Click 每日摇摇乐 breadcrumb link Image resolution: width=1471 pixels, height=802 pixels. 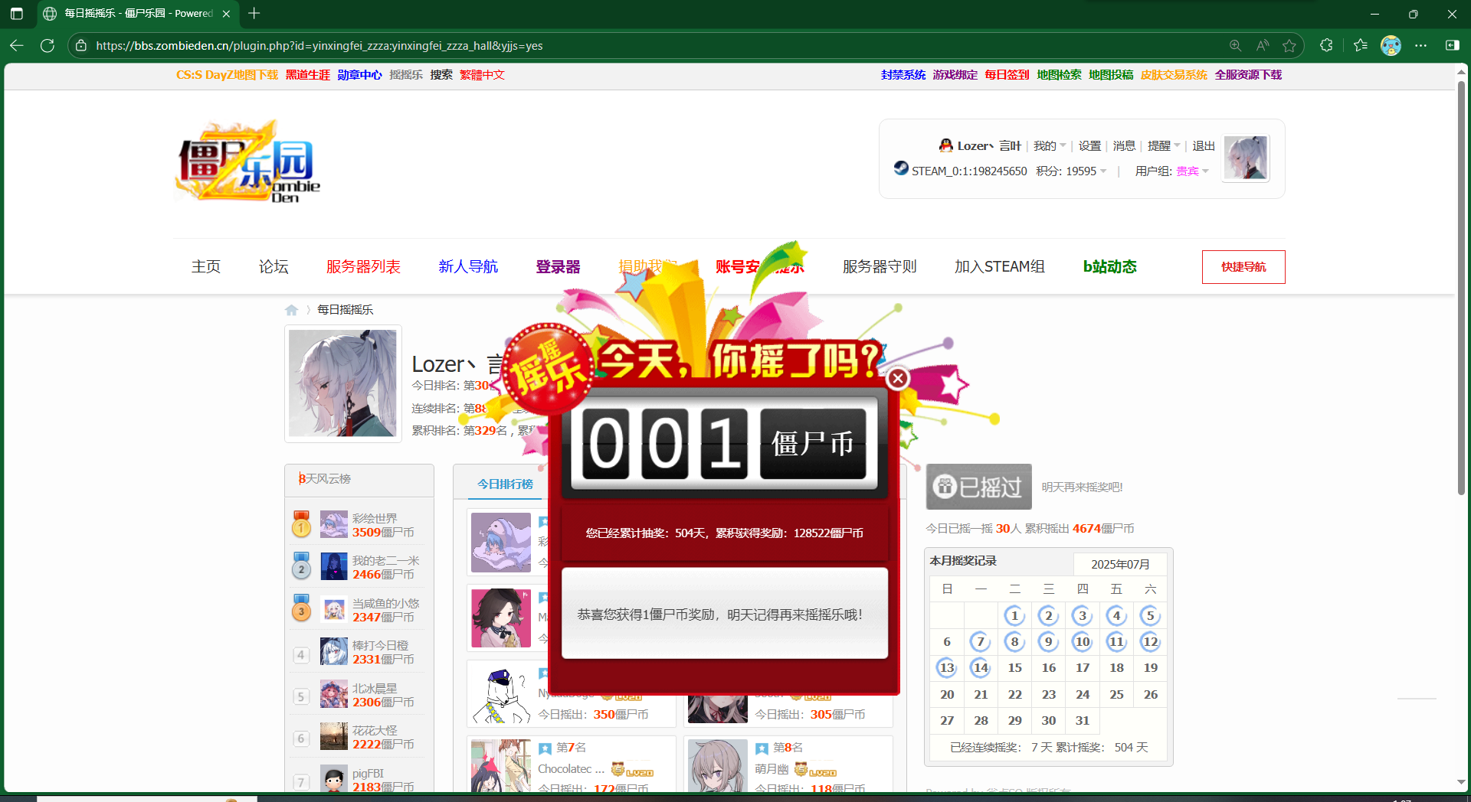click(346, 310)
